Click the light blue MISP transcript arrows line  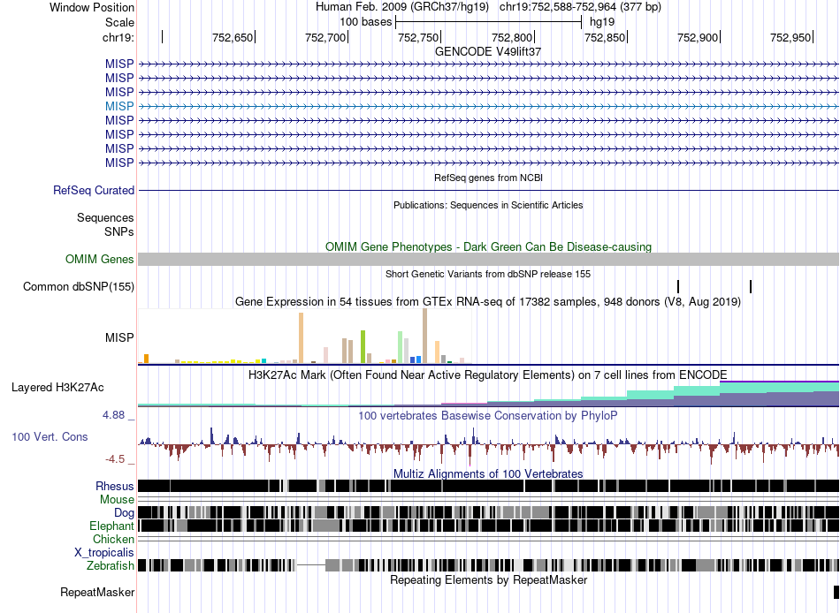[x=489, y=107]
